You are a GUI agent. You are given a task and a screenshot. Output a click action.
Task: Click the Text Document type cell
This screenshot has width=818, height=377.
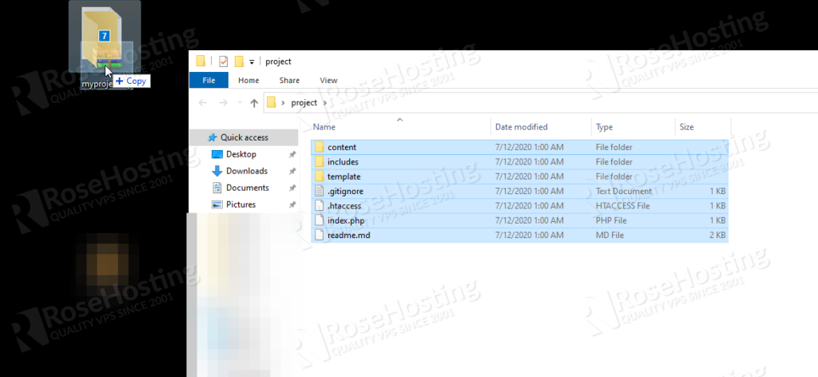(623, 191)
